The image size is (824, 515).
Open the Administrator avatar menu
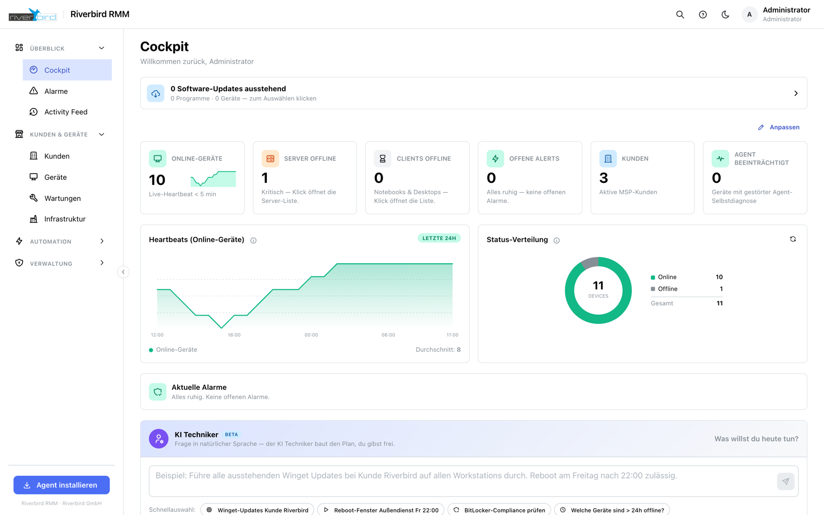coord(749,14)
